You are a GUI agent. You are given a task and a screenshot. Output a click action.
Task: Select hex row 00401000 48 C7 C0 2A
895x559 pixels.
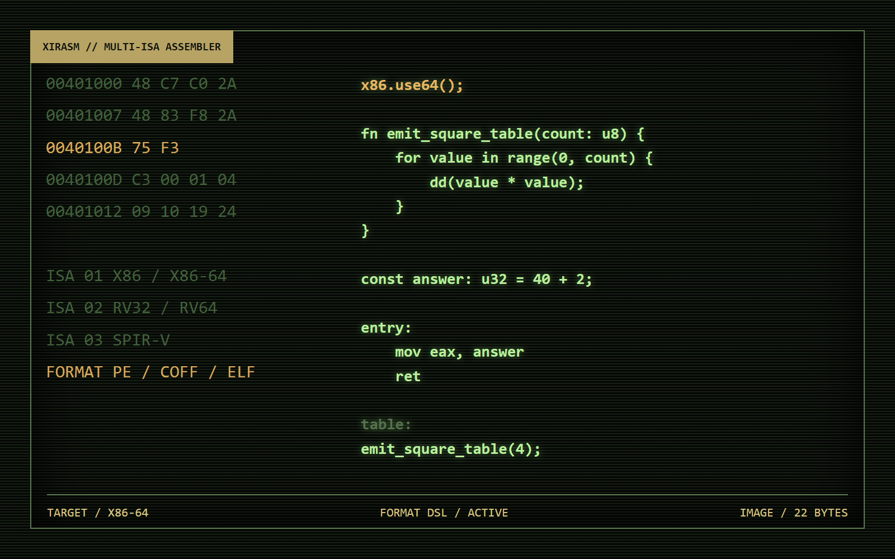141,84
